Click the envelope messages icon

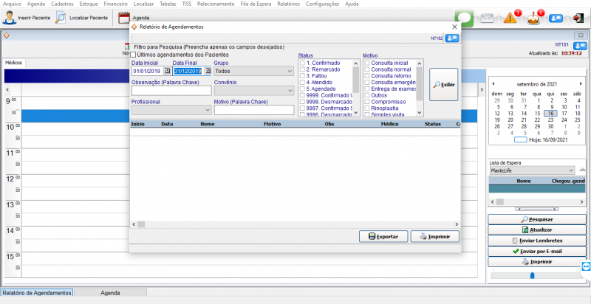(x=487, y=18)
